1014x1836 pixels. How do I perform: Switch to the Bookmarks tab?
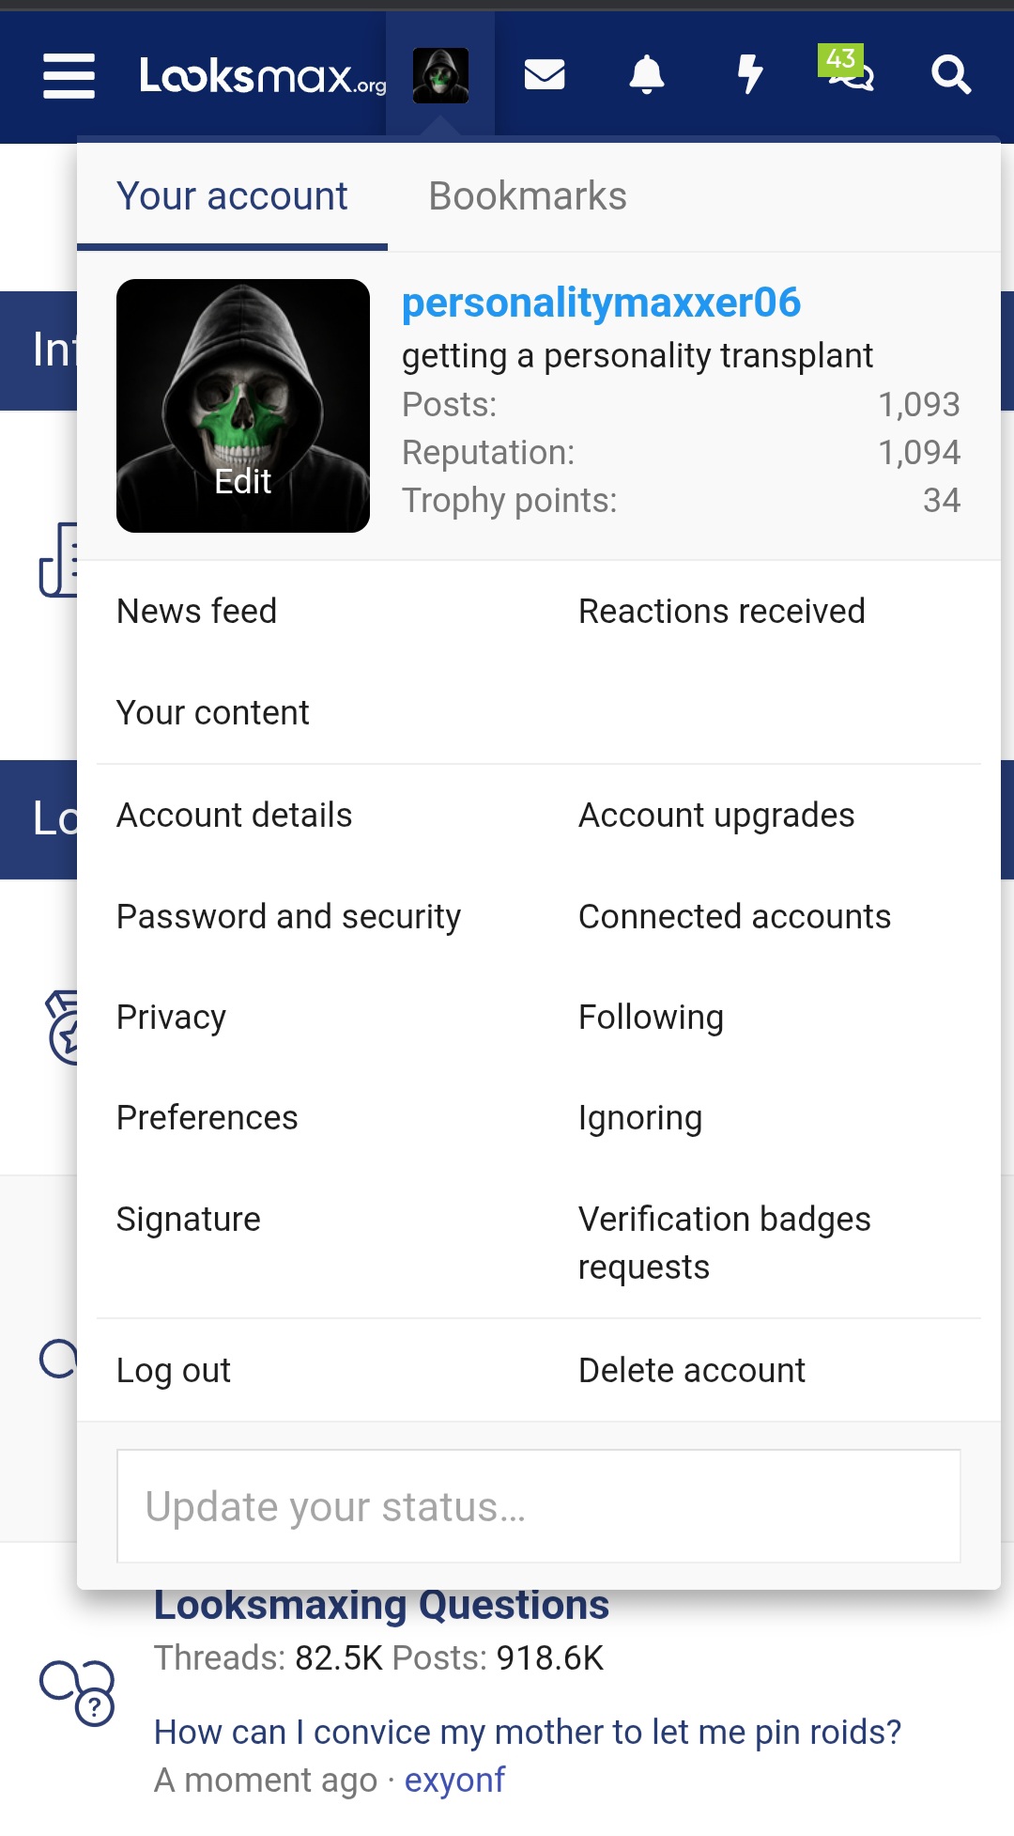[x=528, y=195]
